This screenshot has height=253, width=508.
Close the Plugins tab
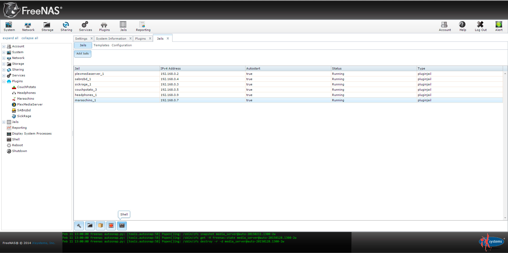click(150, 39)
